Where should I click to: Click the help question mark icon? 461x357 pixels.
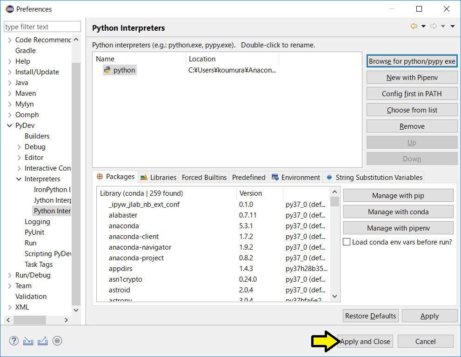(13, 341)
